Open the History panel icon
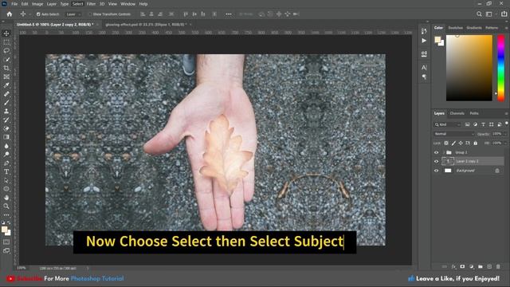The width and height of the screenshot is (510, 287). [x=424, y=31]
